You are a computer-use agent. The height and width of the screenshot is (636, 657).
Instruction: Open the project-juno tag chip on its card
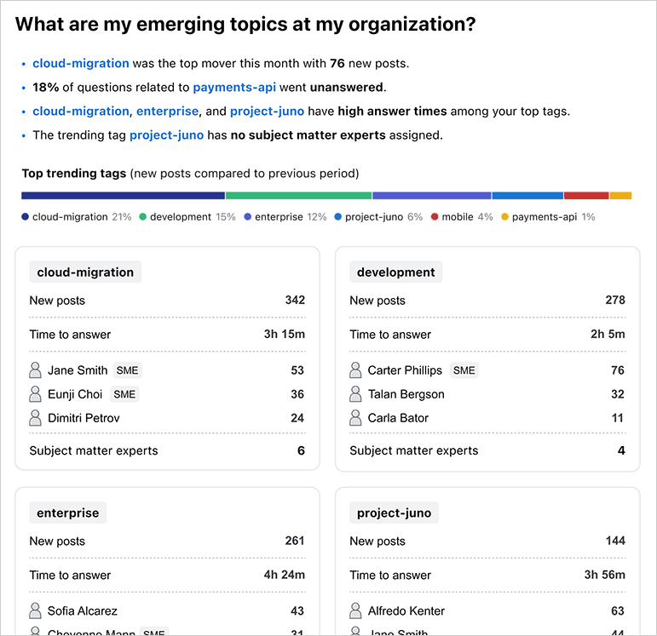tap(395, 513)
